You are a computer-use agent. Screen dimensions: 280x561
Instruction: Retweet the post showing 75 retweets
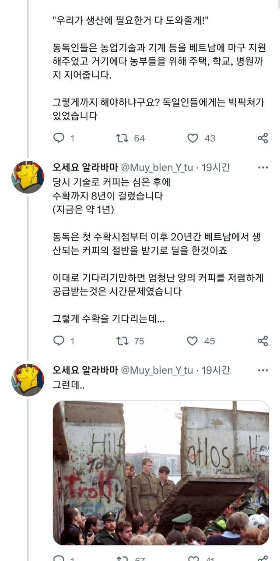point(122,341)
